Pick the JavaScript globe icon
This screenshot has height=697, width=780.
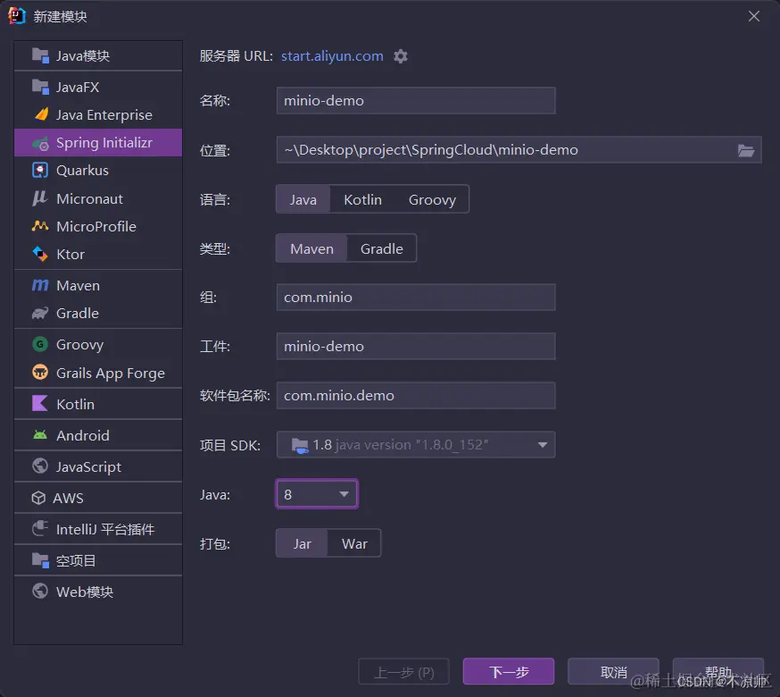[40, 466]
